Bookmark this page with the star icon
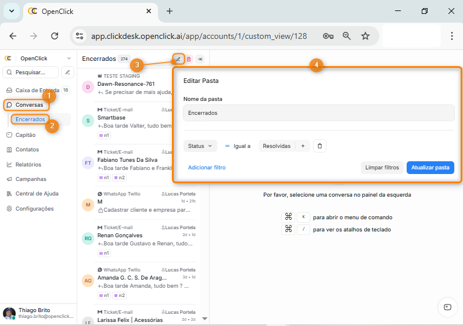Viewport: 463px width, 326px height. (x=365, y=36)
